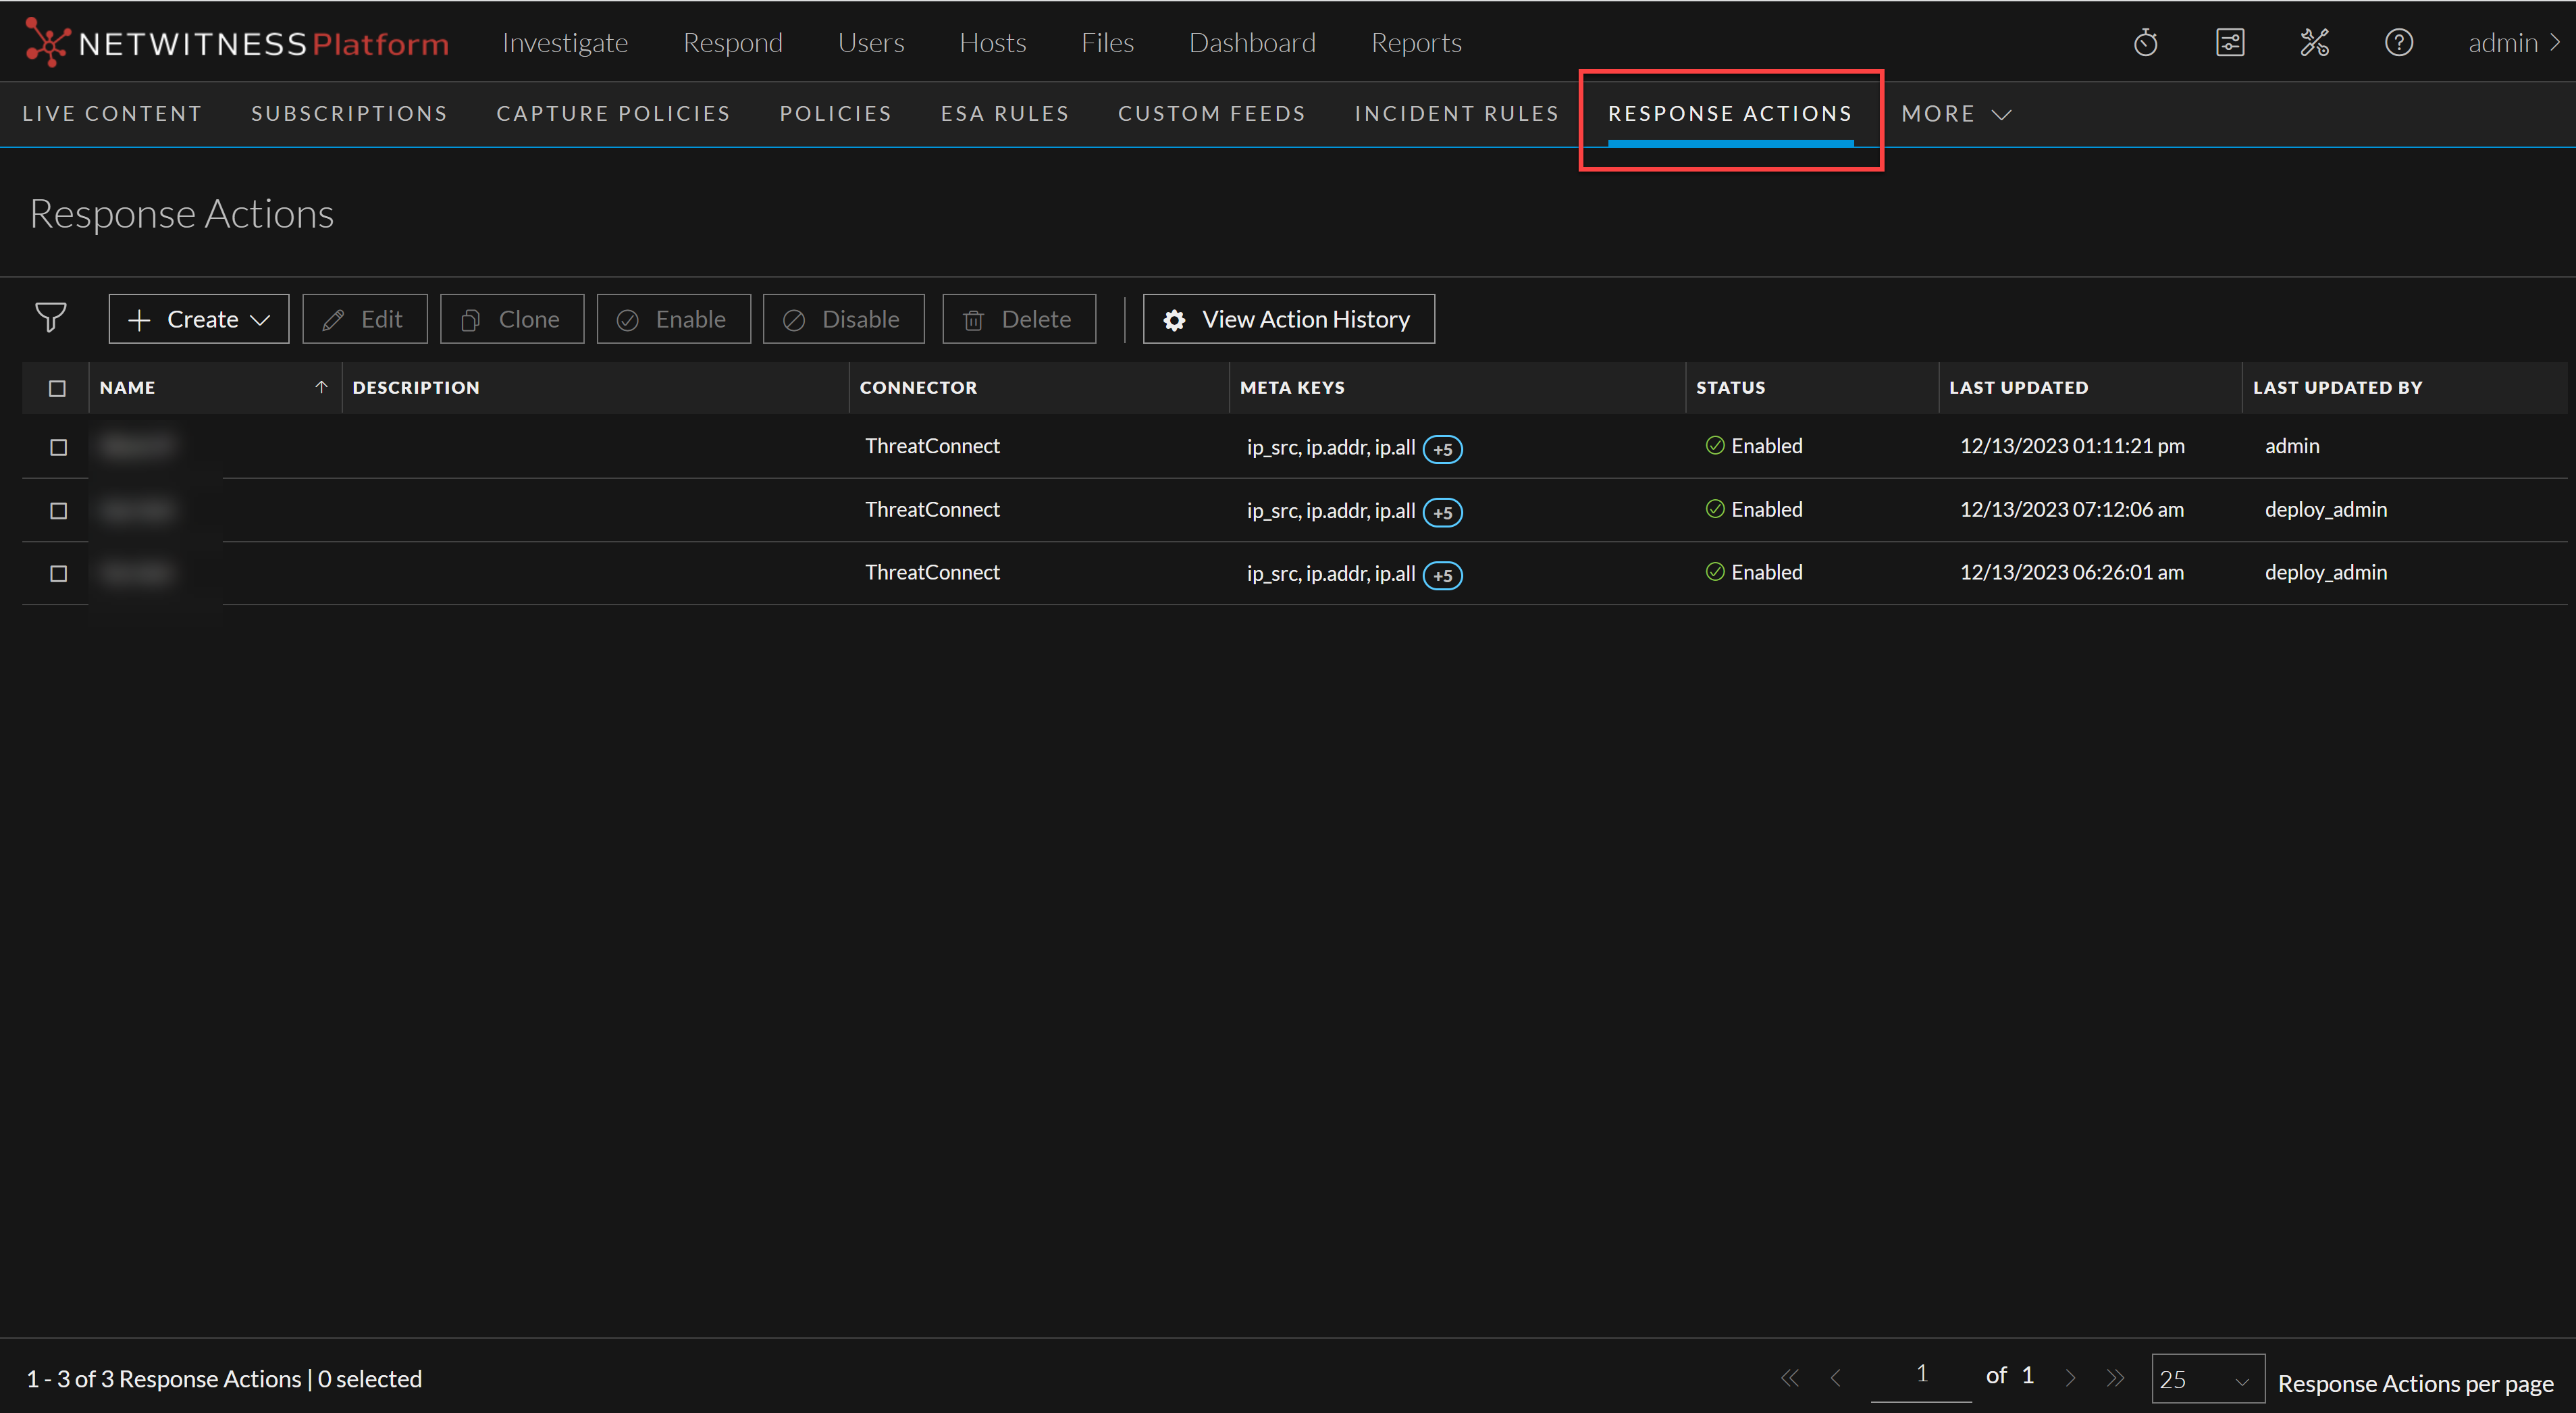Viewport: 2576px width, 1413px height.
Task: Click the NetWitness Platform logo
Action: click(x=237, y=43)
